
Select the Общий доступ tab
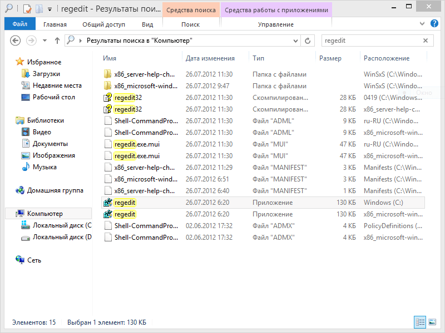104,24
